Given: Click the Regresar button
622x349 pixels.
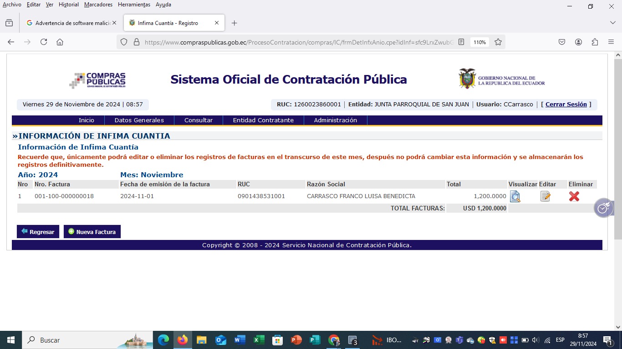Looking at the screenshot, I should pos(38,232).
